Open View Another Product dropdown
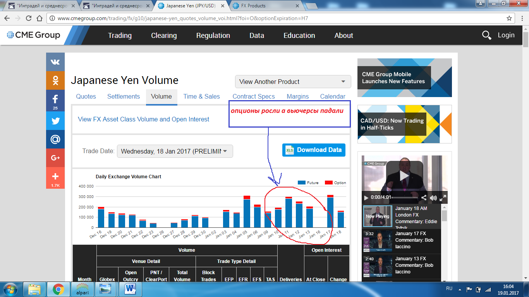 click(x=293, y=82)
